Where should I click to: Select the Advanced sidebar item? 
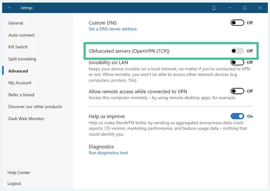[x=18, y=71]
